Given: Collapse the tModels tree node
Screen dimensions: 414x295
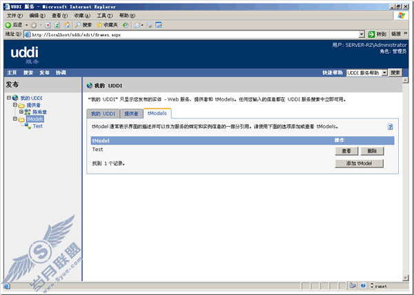Looking at the screenshot, I should pyautogui.click(x=15, y=119).
